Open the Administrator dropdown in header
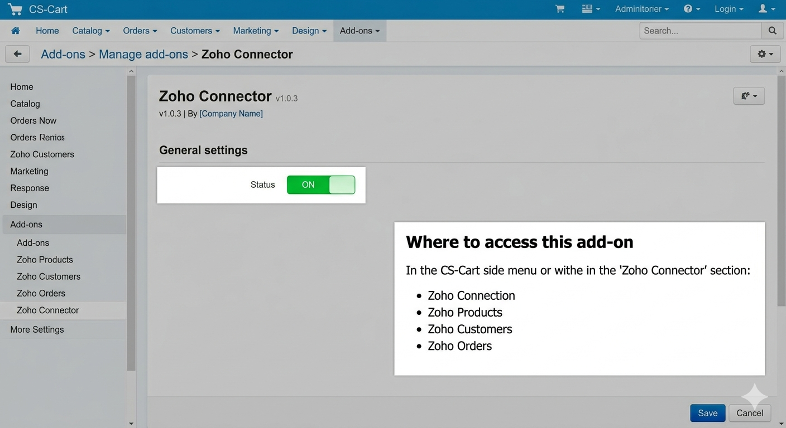786x428 pixels. [x=642, y=9]
